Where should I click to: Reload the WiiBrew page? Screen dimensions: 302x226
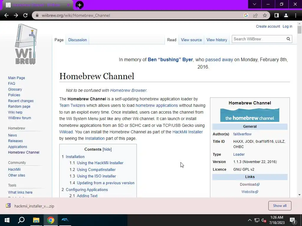click(x=25, y=15)
